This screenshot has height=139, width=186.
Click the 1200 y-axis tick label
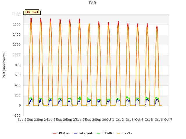(x=17, y=45)
